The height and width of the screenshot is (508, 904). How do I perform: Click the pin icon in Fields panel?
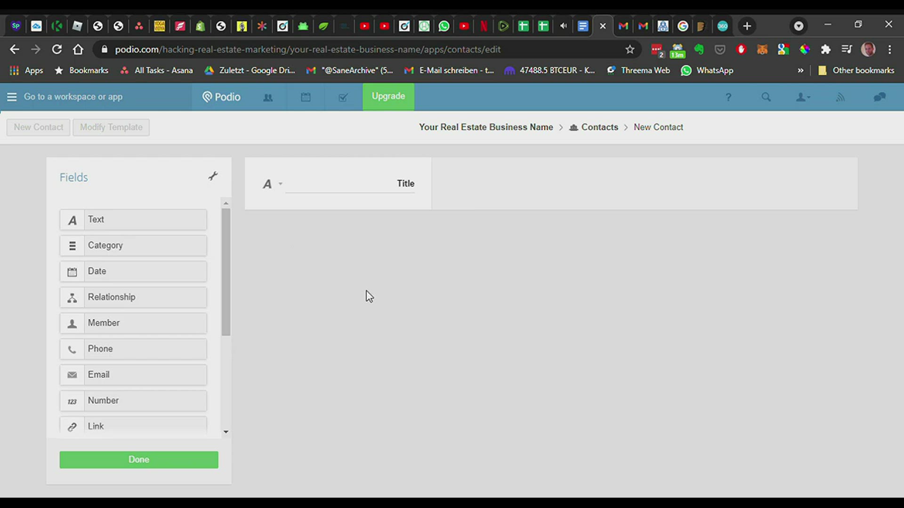(x=213, y=176)
